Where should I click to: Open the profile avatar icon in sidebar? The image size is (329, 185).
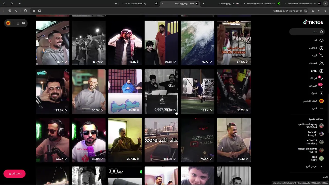click(x=321, y=101)
